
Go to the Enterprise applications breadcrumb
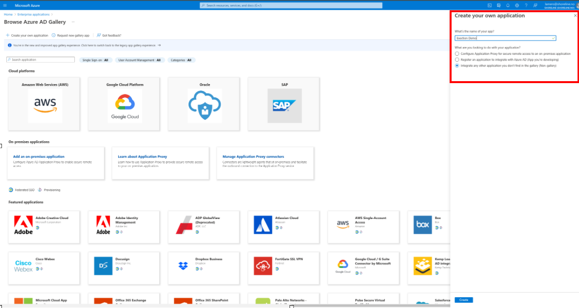tap(33, 14)
